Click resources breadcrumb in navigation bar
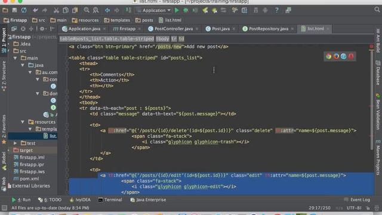This screenshot has width=382, height=215. (85, 20)
